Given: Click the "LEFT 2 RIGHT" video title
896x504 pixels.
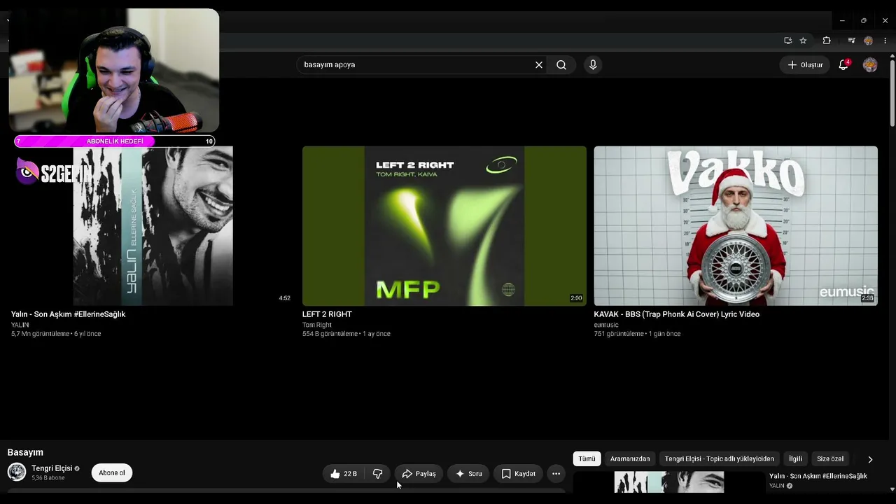Looking at the screenshot, I should [327, 314].
